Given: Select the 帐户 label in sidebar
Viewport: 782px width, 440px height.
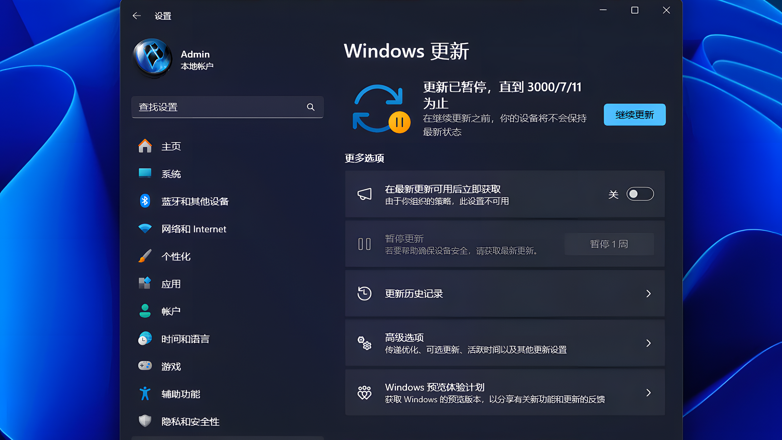Looking at the screenshot, I should (x=171, y=311).
